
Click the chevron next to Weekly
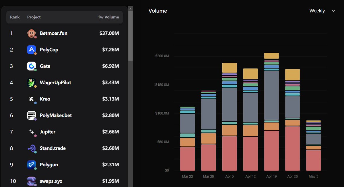(x=334, y=11)
